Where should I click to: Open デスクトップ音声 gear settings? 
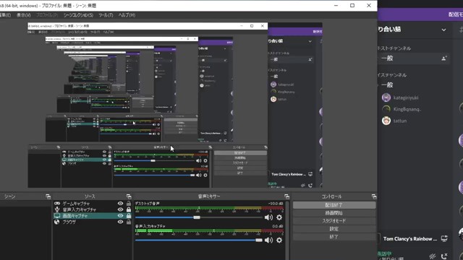279,217
